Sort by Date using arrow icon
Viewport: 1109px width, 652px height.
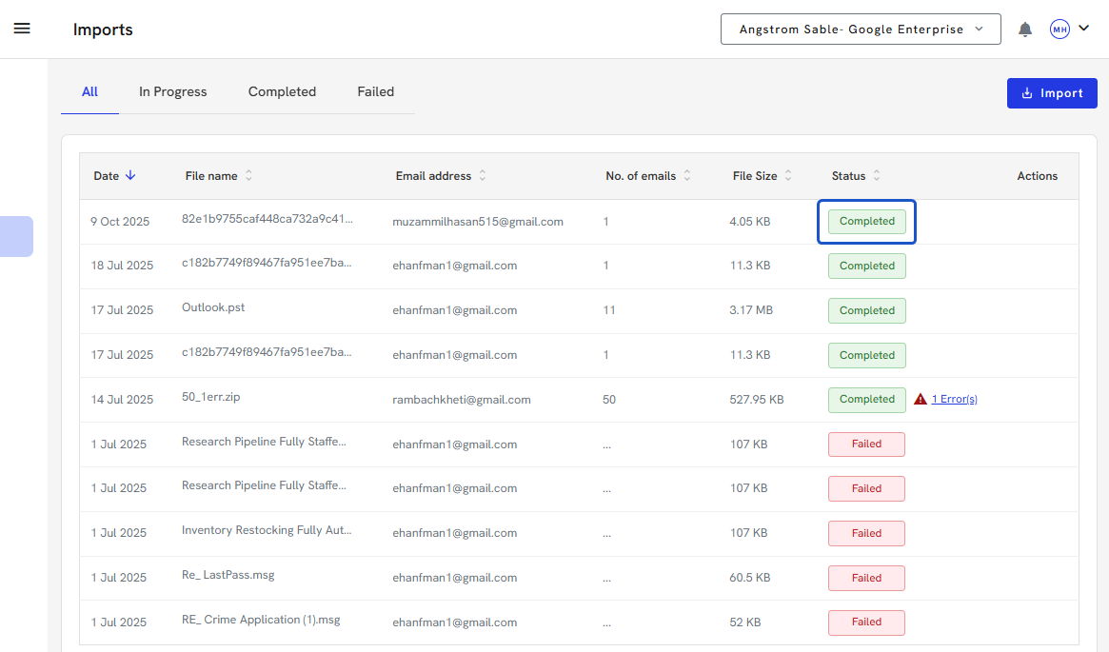coord(130,175)
